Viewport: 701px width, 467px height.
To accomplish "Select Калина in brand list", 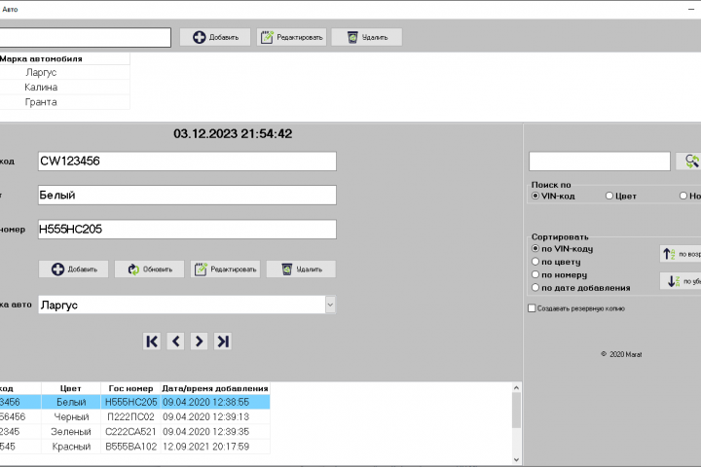I will click(64, 88).
